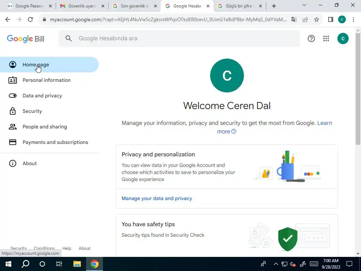Open About in sidebar

(49, 163)
